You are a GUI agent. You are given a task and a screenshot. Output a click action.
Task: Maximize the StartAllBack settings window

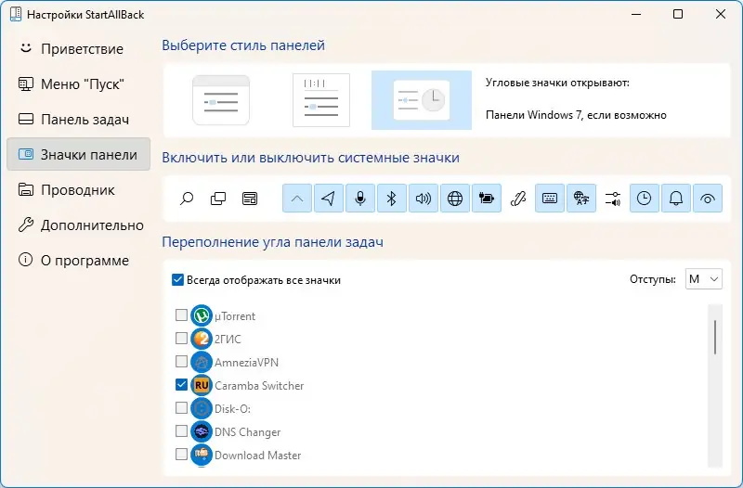[x=678, y=14]
